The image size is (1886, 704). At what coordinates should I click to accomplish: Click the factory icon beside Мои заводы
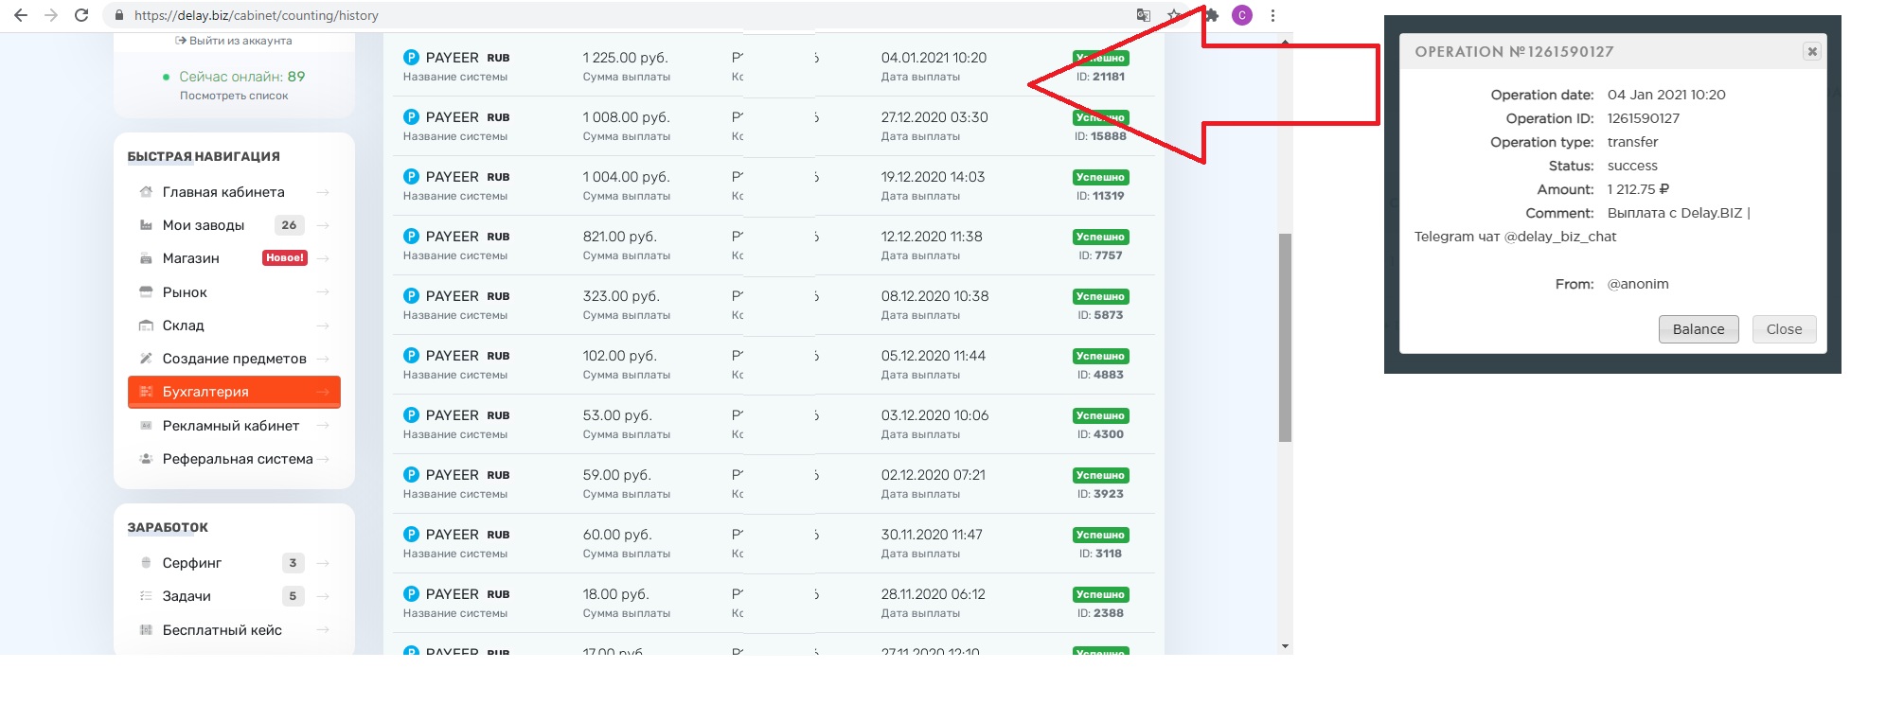pyautogui.click(x=146, y=225)
